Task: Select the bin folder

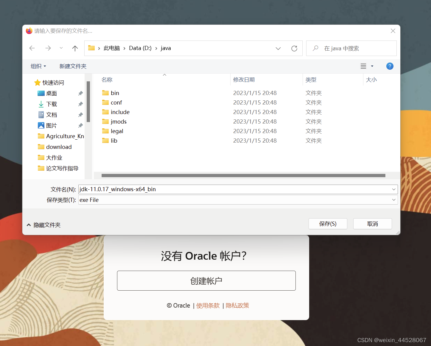Action: pyautogui.click(x=115, y=93)
